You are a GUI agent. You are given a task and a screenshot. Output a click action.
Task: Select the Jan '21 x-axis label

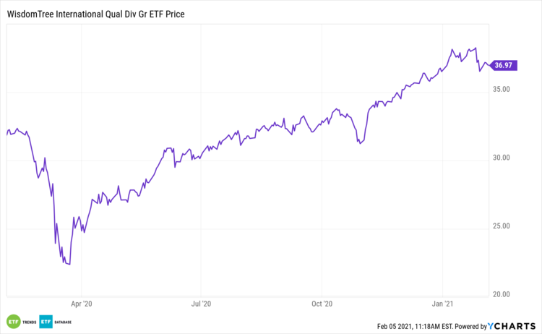pos(442,305)
